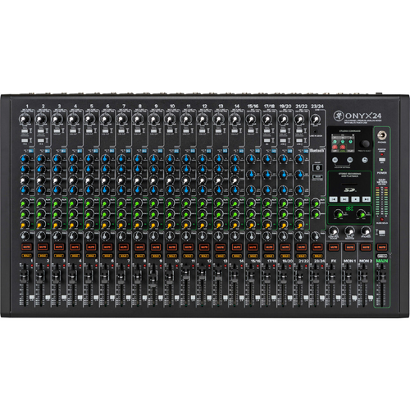This screenshot has width=410, height=410.
Task: Click the SD card slot logo
Action: pos(349,189)
